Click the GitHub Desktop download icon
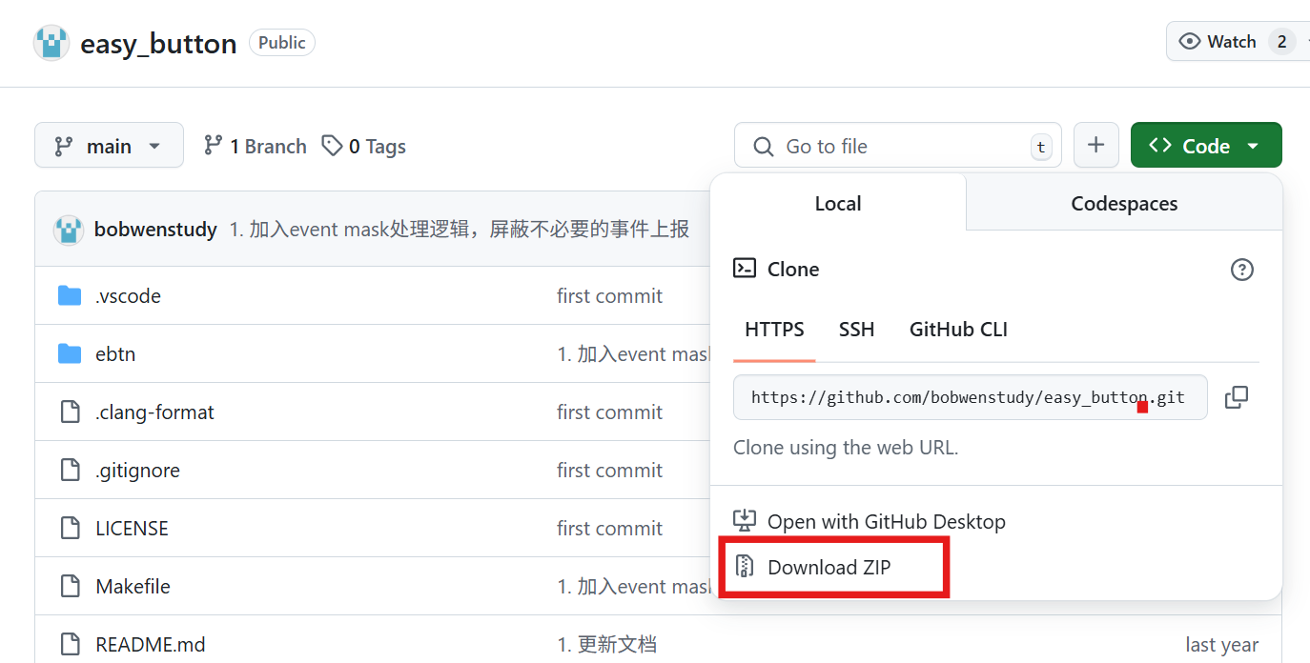1310x663 pixels. click(x=745, y=521)
